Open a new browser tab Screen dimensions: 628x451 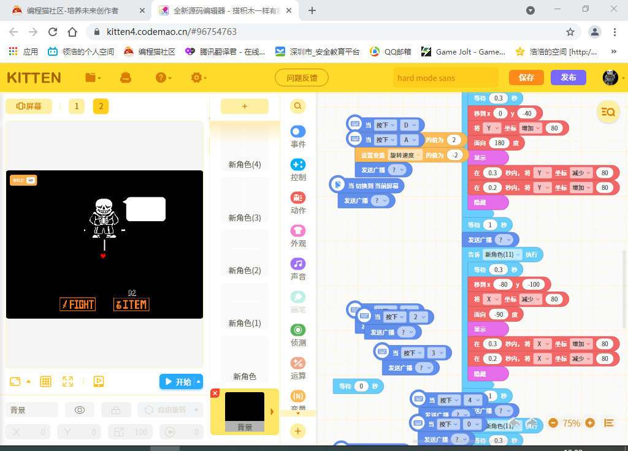tap(312, 11)
